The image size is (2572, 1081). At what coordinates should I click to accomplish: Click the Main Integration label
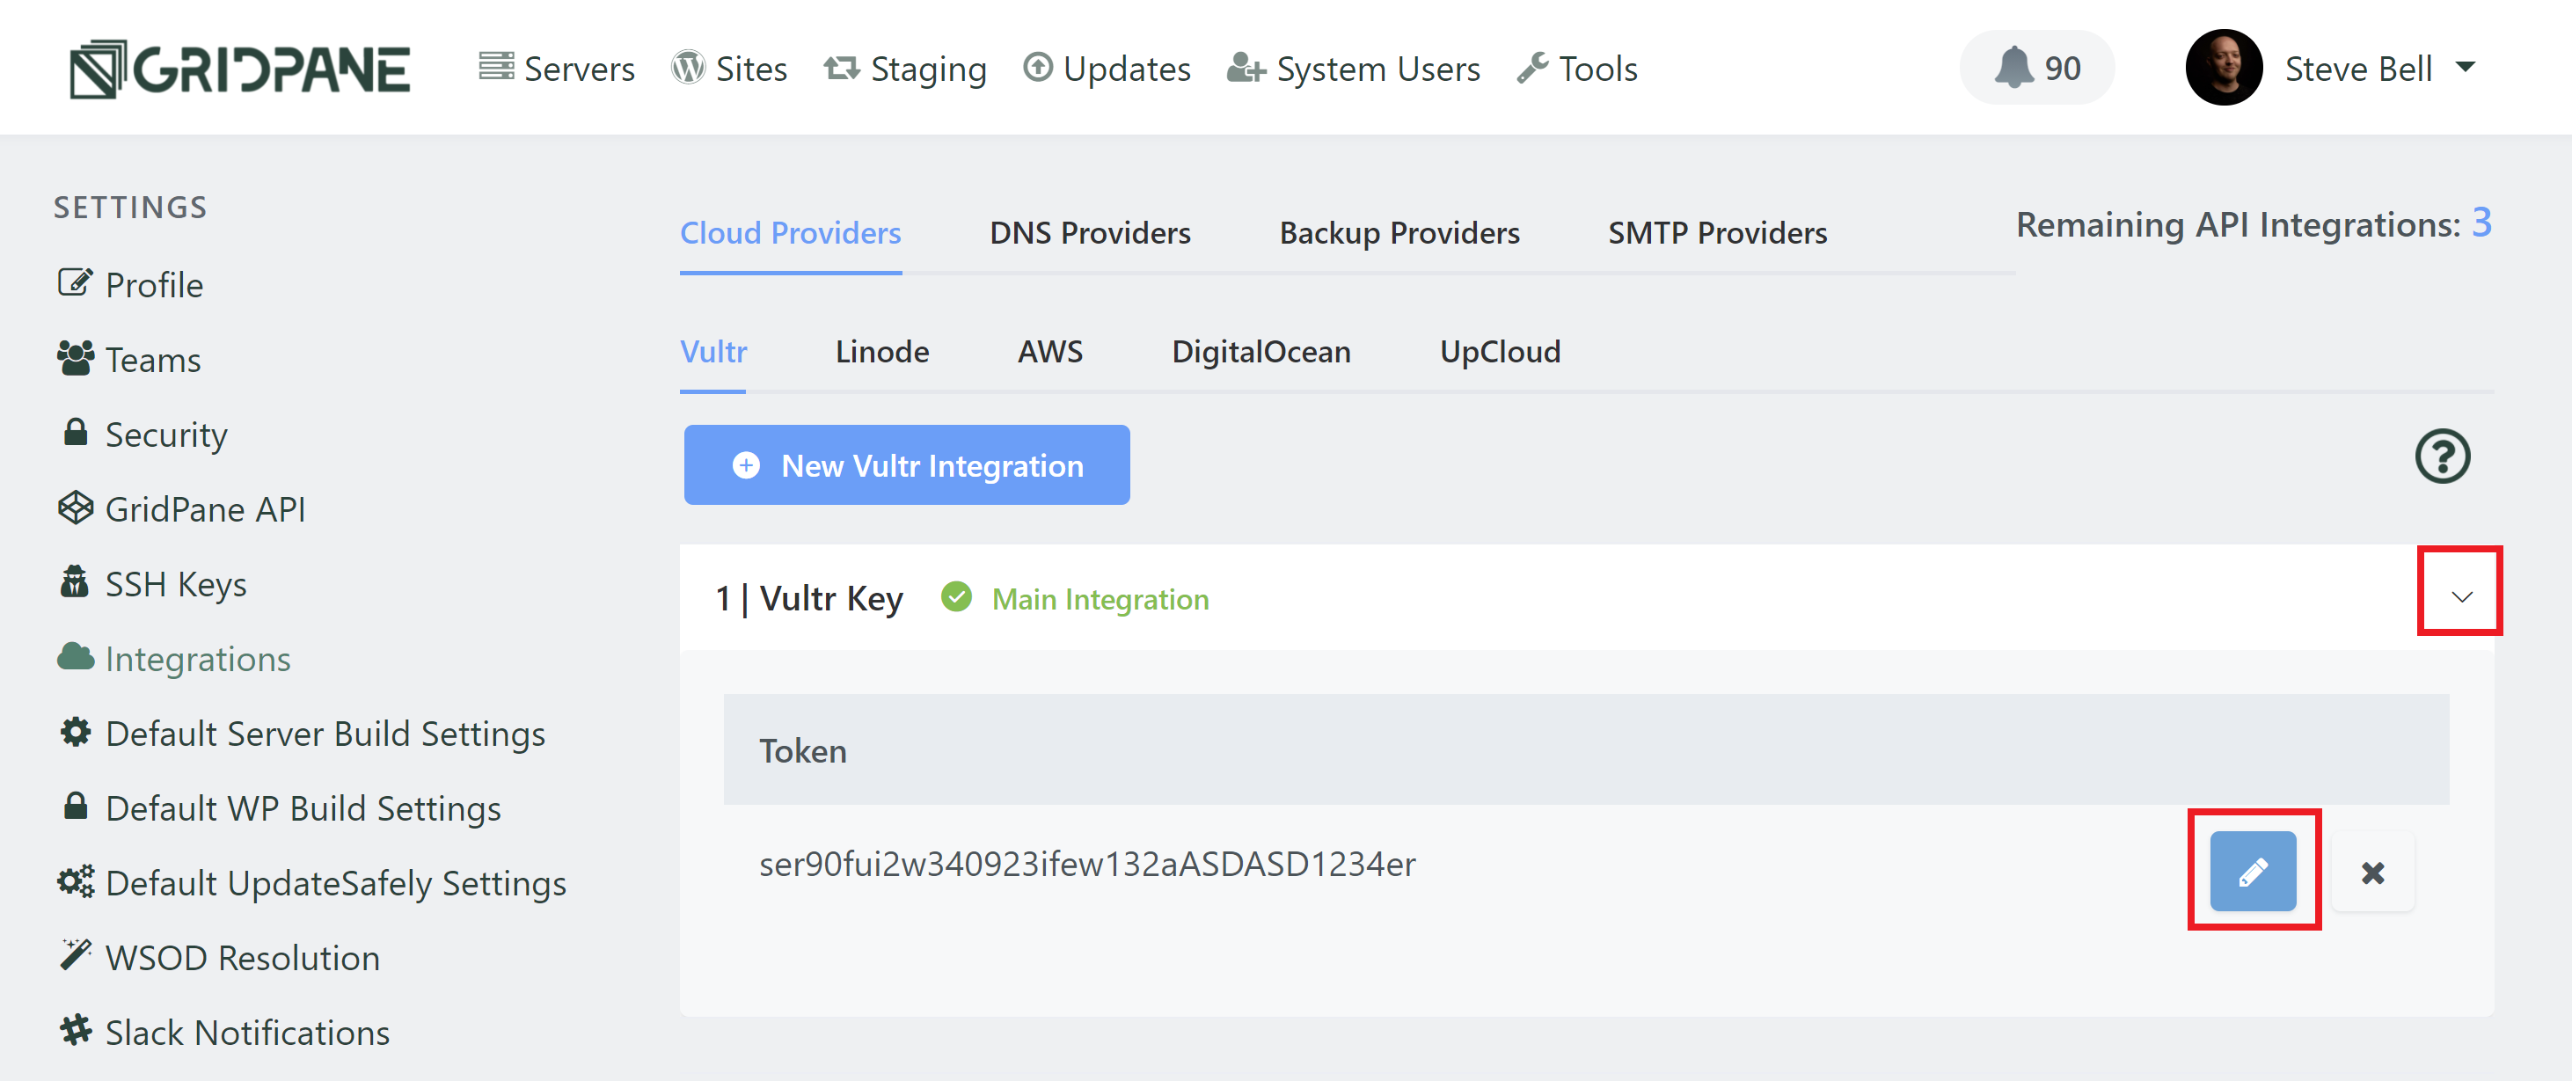pos(1100,599)
